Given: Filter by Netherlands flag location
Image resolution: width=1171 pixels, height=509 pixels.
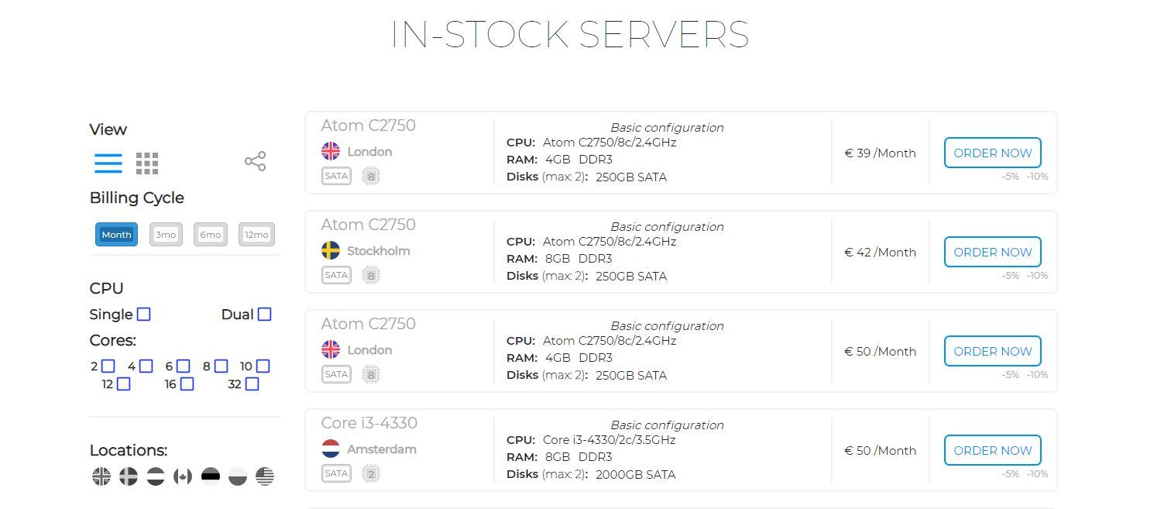Looking at the screenshot, I should 156,476.
